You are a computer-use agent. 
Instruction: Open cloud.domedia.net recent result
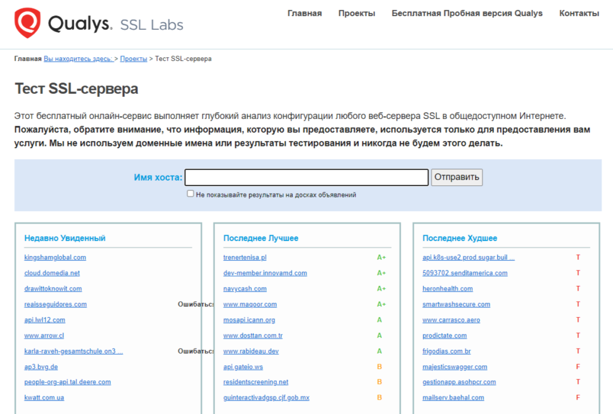tap(51, 273)
